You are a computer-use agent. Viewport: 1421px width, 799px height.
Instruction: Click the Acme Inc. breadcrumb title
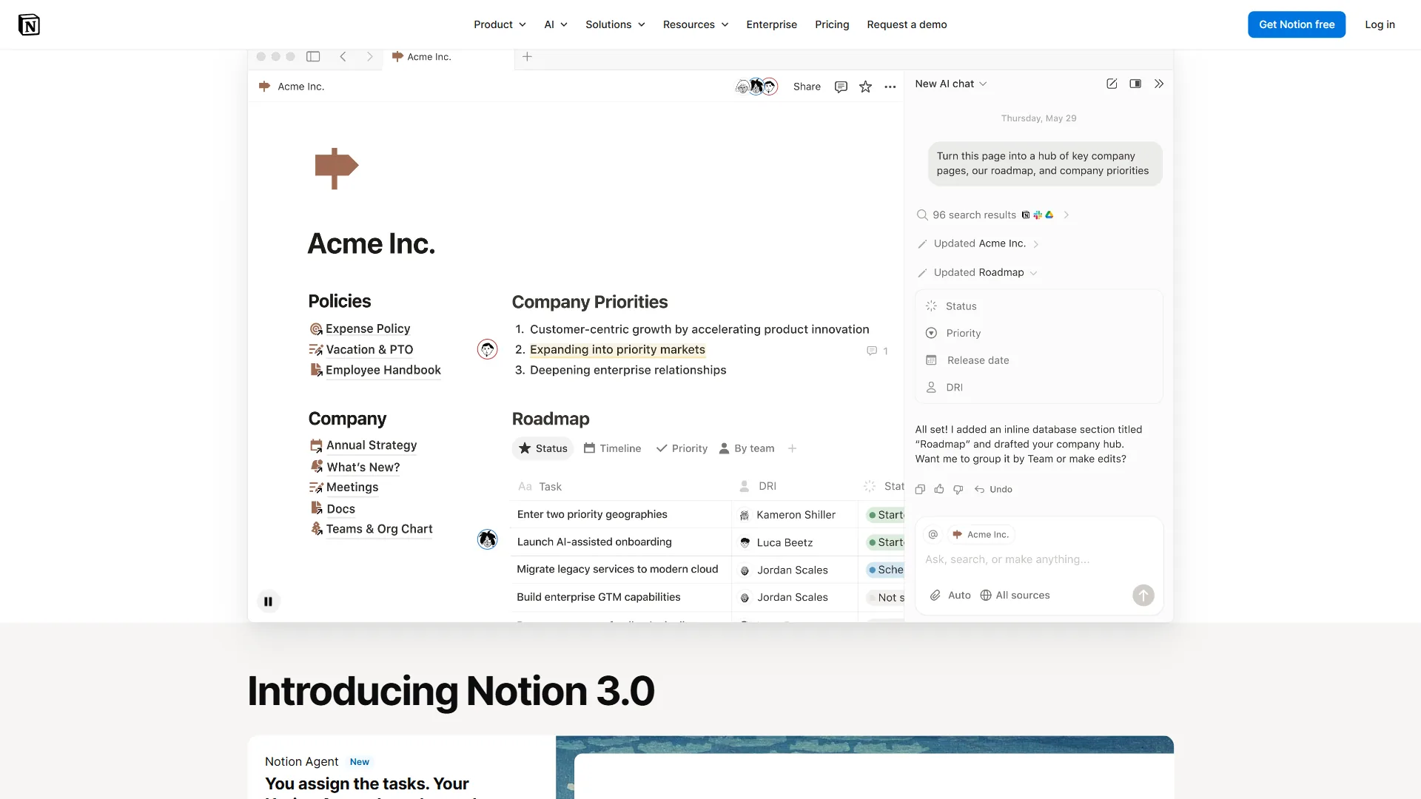tap(292, 87)
